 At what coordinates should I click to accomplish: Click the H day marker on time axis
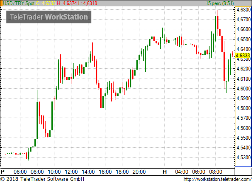point(164,172)
